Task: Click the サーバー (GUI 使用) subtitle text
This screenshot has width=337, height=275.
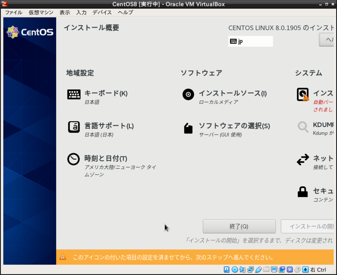Action: pyautogui.click(x=220, y=135)
